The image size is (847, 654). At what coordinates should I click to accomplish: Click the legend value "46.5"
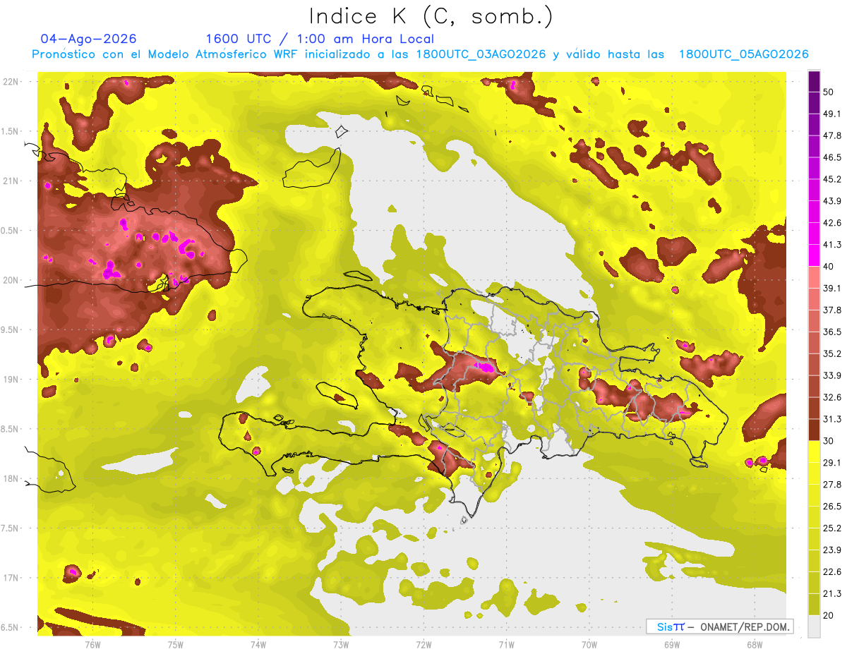(833, 157)
